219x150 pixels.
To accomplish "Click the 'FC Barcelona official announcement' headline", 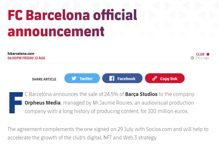I will click(x=72, y=22).
